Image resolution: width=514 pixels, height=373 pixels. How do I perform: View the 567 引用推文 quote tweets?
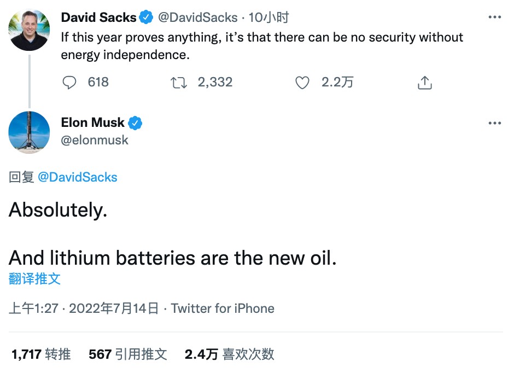pos(127,354)
